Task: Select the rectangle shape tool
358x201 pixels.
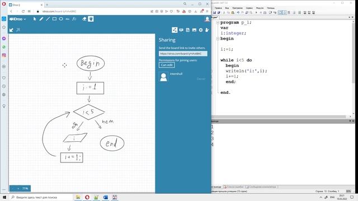Action: click(54, 19)
